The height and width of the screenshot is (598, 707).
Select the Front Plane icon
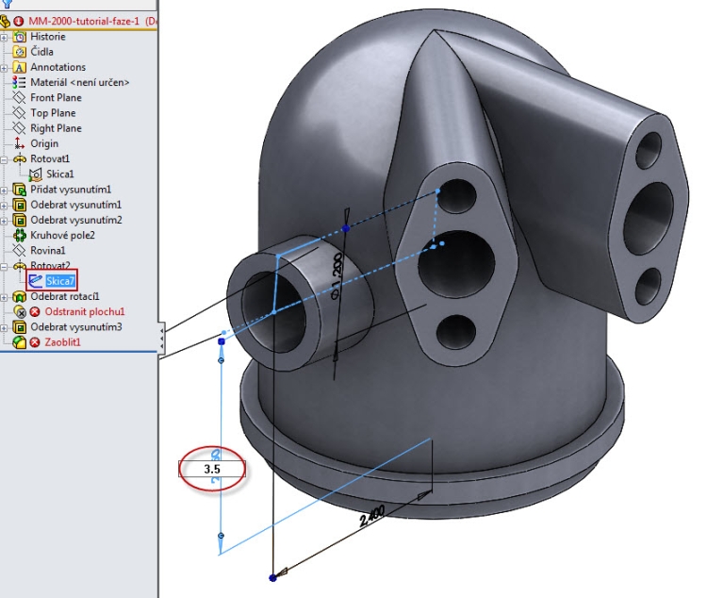point(20,97)
